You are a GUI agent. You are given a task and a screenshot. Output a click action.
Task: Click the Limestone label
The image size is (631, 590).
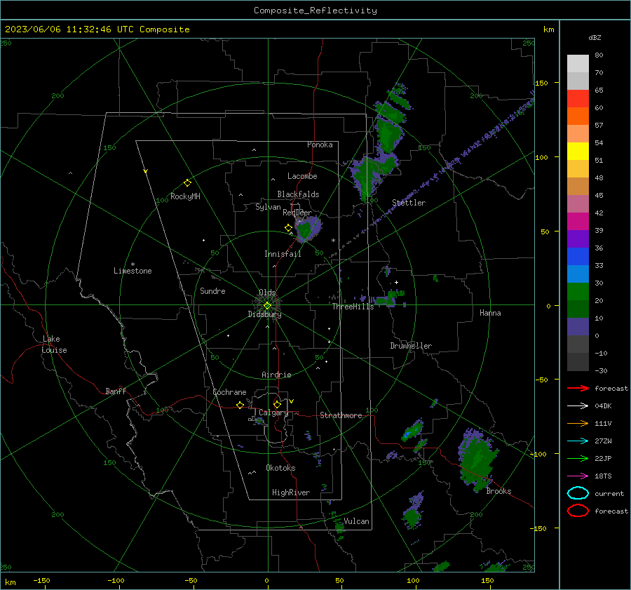pos(133,271)
